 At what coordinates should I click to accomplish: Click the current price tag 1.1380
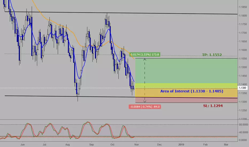coord(243,88)
